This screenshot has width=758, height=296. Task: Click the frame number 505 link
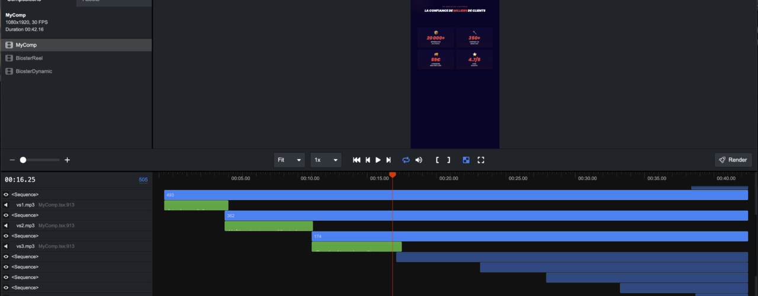(x=143, y=180)
